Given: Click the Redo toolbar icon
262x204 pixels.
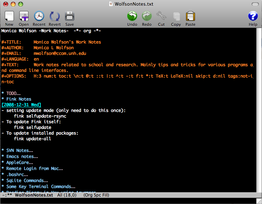Looking at the screenshot, I should tap(147, 16).
